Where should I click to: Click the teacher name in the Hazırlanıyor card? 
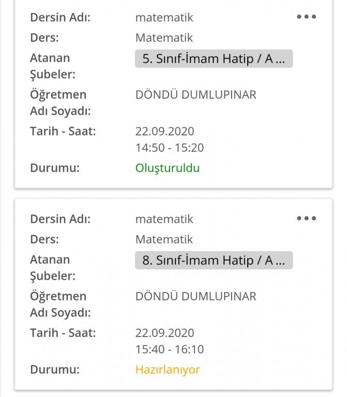point(195,296)
